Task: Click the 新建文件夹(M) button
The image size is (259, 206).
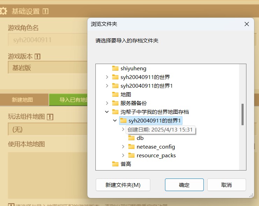Action: [123, 185]
